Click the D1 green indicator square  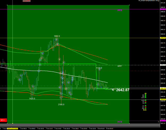[146, 106]
